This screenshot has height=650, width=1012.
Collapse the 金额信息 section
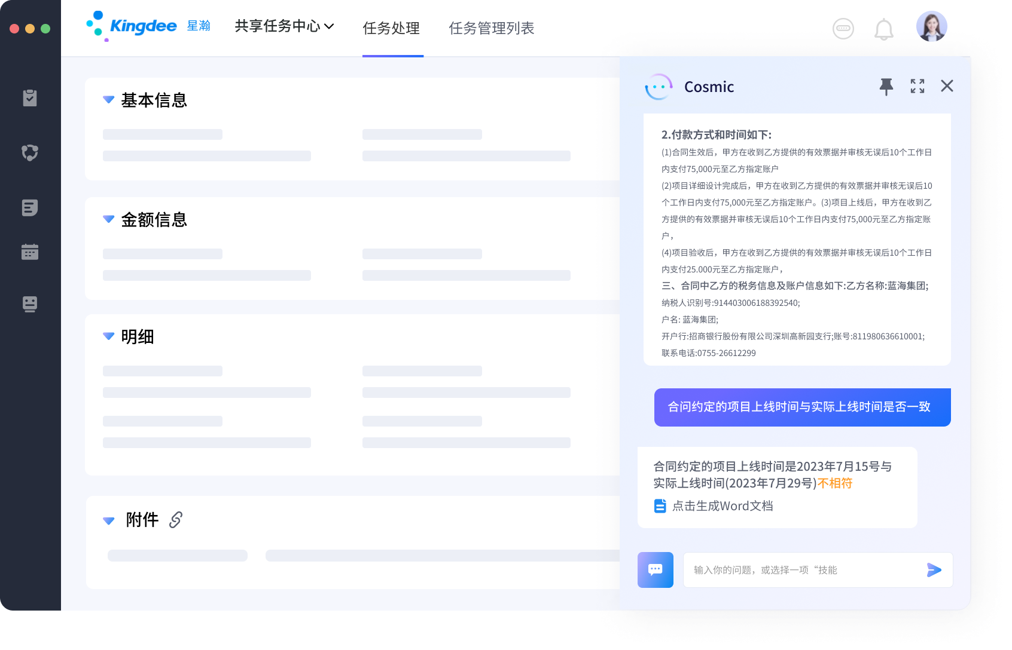109,219
